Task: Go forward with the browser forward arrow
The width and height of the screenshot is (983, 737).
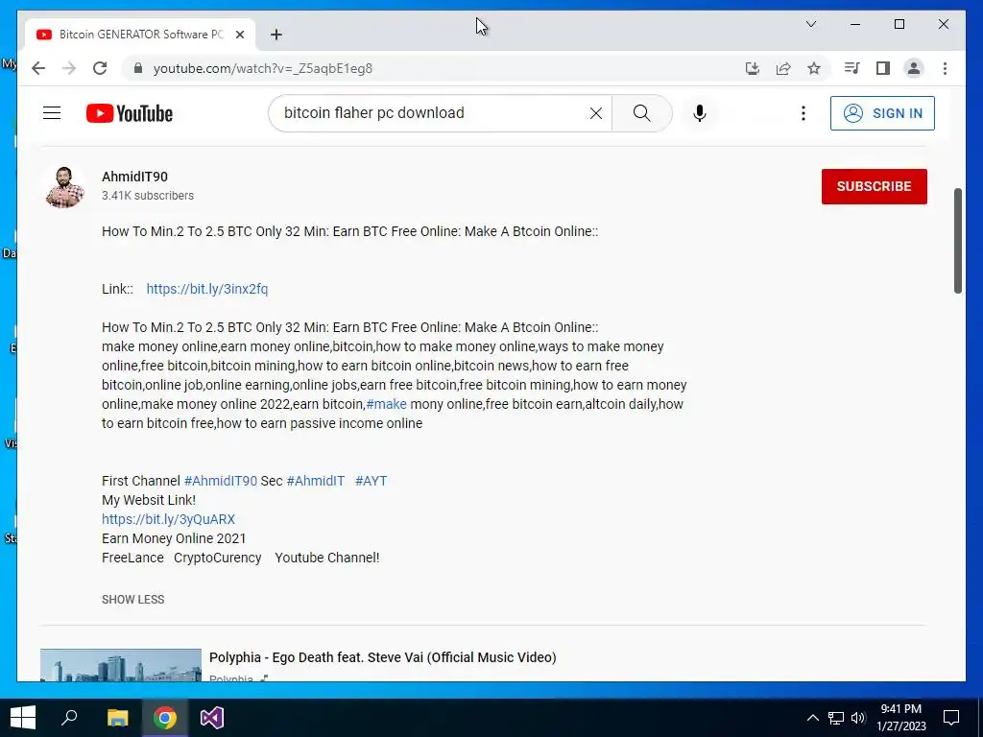Action: pos(69,68)
